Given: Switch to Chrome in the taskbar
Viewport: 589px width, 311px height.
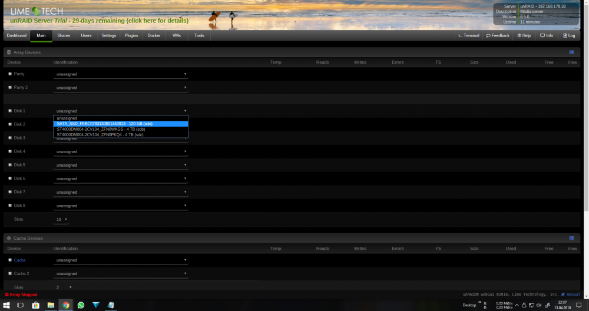Looking at the screenshot, I should pyautogui.click(x=66, y=305).
